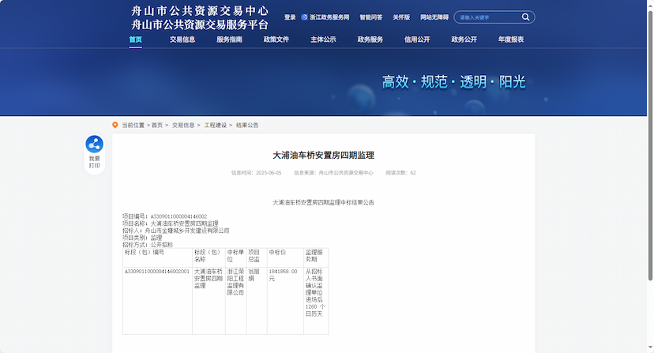654x353 pixels.
Task: Click the blue share icon at left
Action: click(x=94, y=144)
